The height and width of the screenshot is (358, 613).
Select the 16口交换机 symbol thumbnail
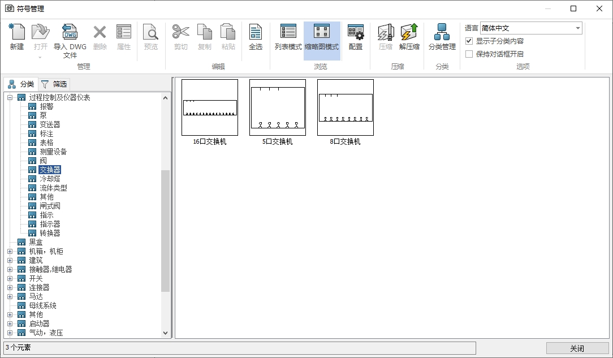tap(209, 107)
